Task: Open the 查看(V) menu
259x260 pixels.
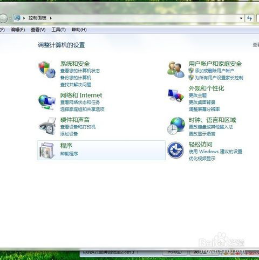Action: (x=38, y=30)
